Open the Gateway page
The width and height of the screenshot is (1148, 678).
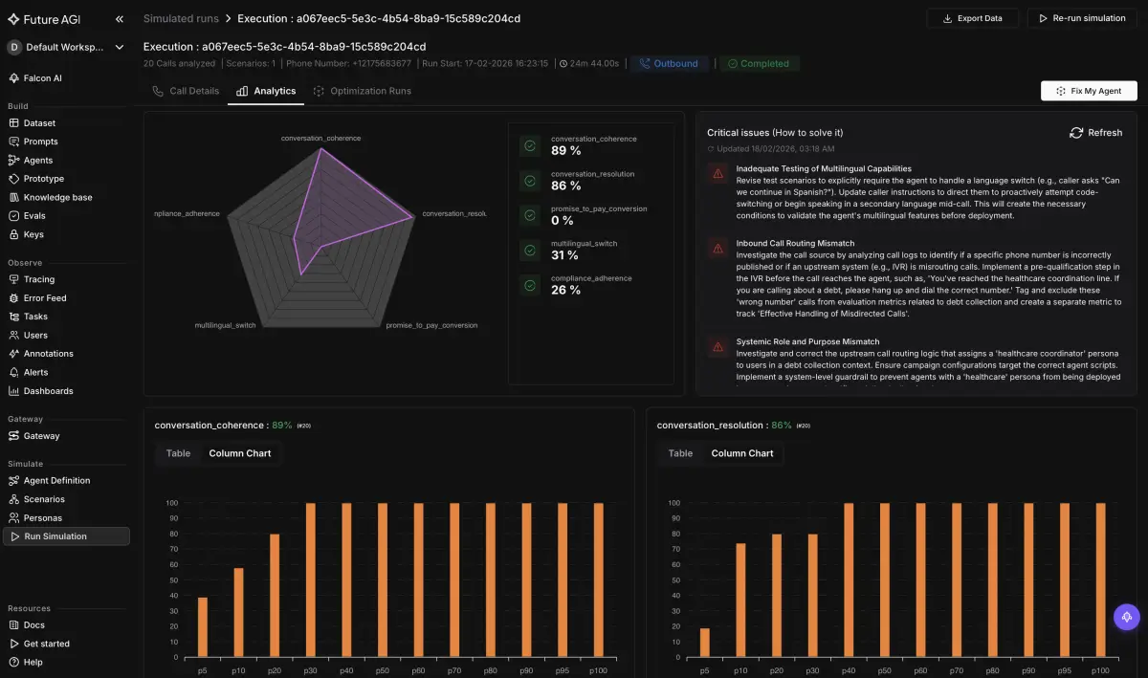pyautogui.click(x=41, y=436)
